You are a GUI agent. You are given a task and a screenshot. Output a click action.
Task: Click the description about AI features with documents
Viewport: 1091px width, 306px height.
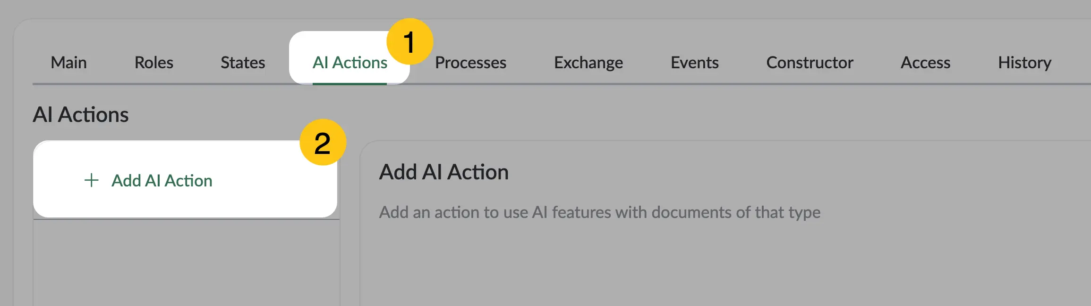pyautogui.click(x=600, y=212)
